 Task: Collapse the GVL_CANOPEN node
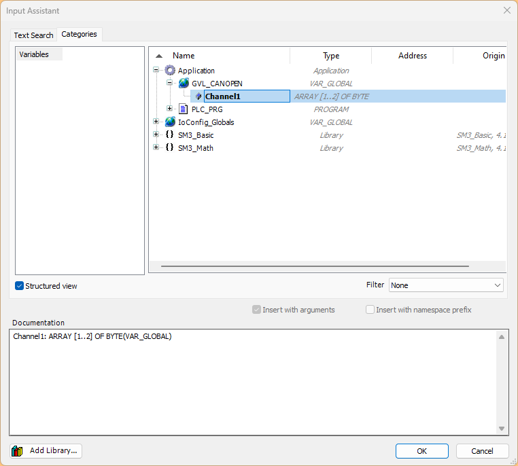(169, 83)
